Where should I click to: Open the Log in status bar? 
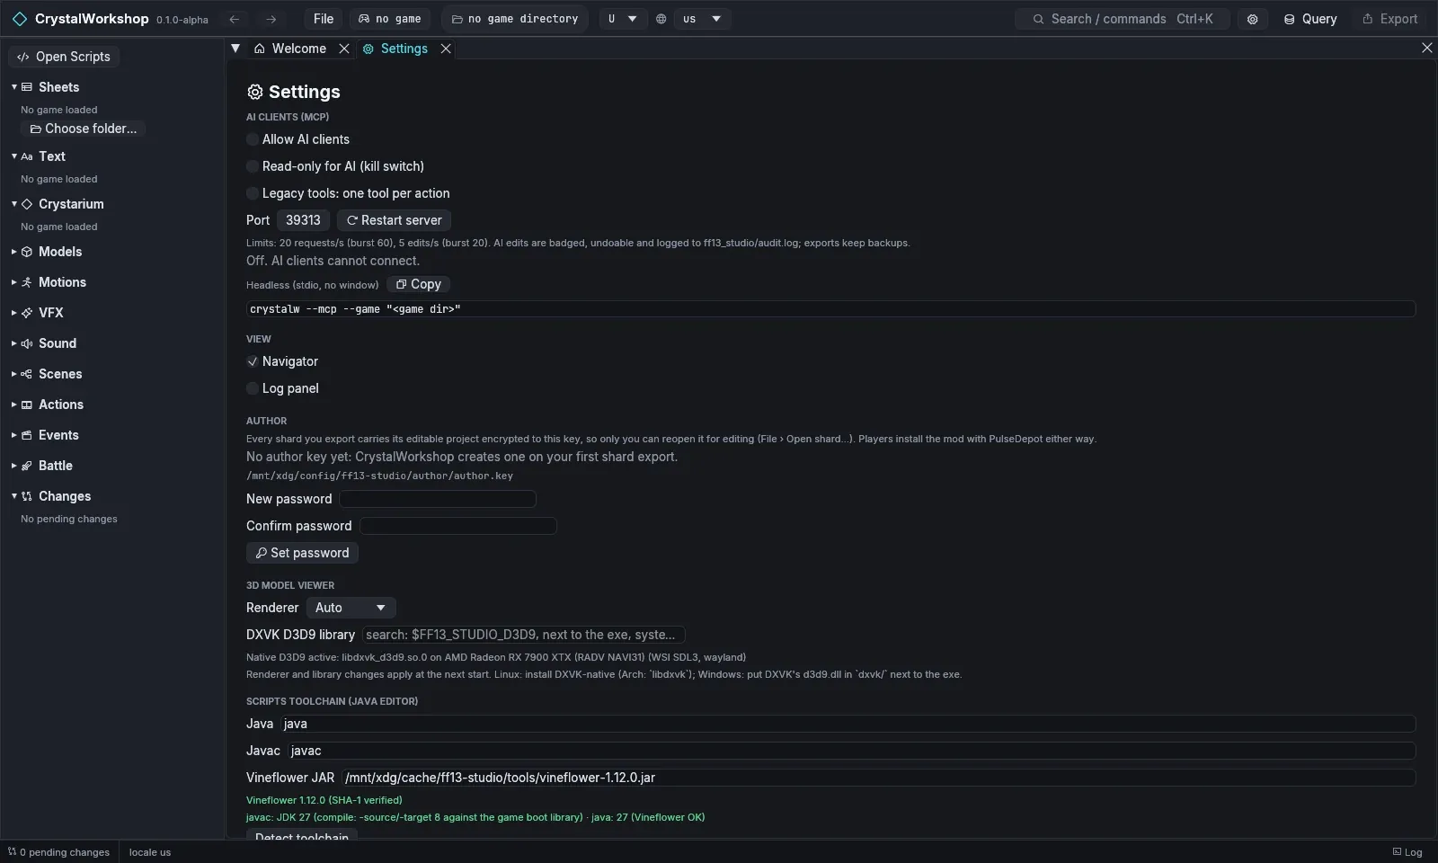[x=1407, y=852]
